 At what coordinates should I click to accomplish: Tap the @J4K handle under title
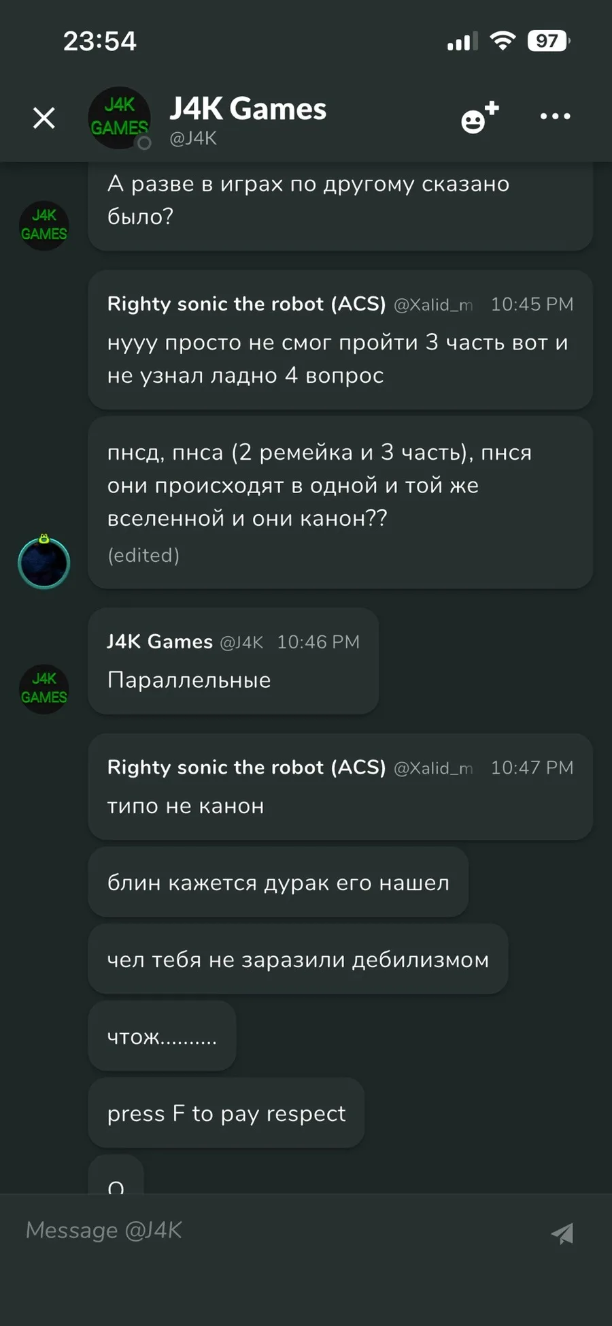click(193, 138)
